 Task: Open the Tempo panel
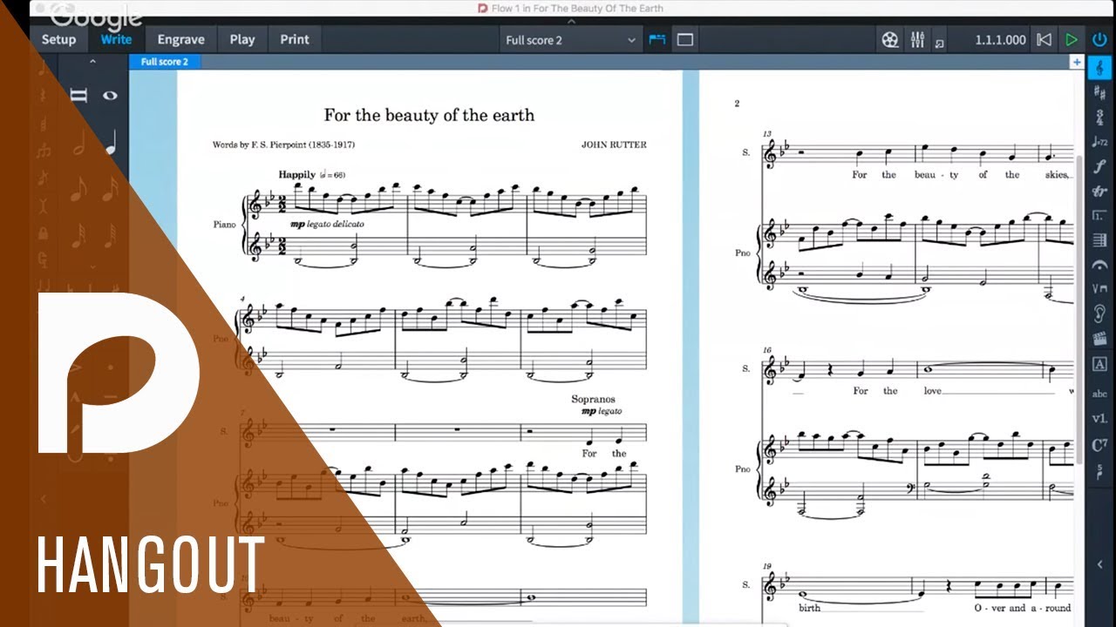tap(1099, 142)
